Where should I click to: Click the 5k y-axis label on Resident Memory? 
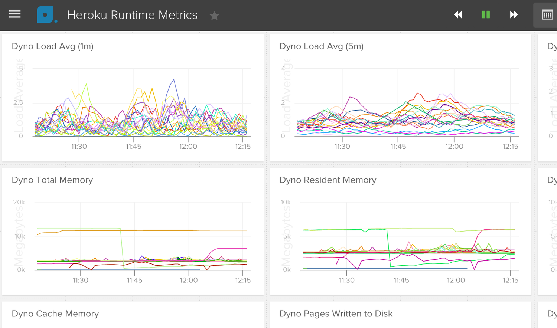tap(287, 236)
